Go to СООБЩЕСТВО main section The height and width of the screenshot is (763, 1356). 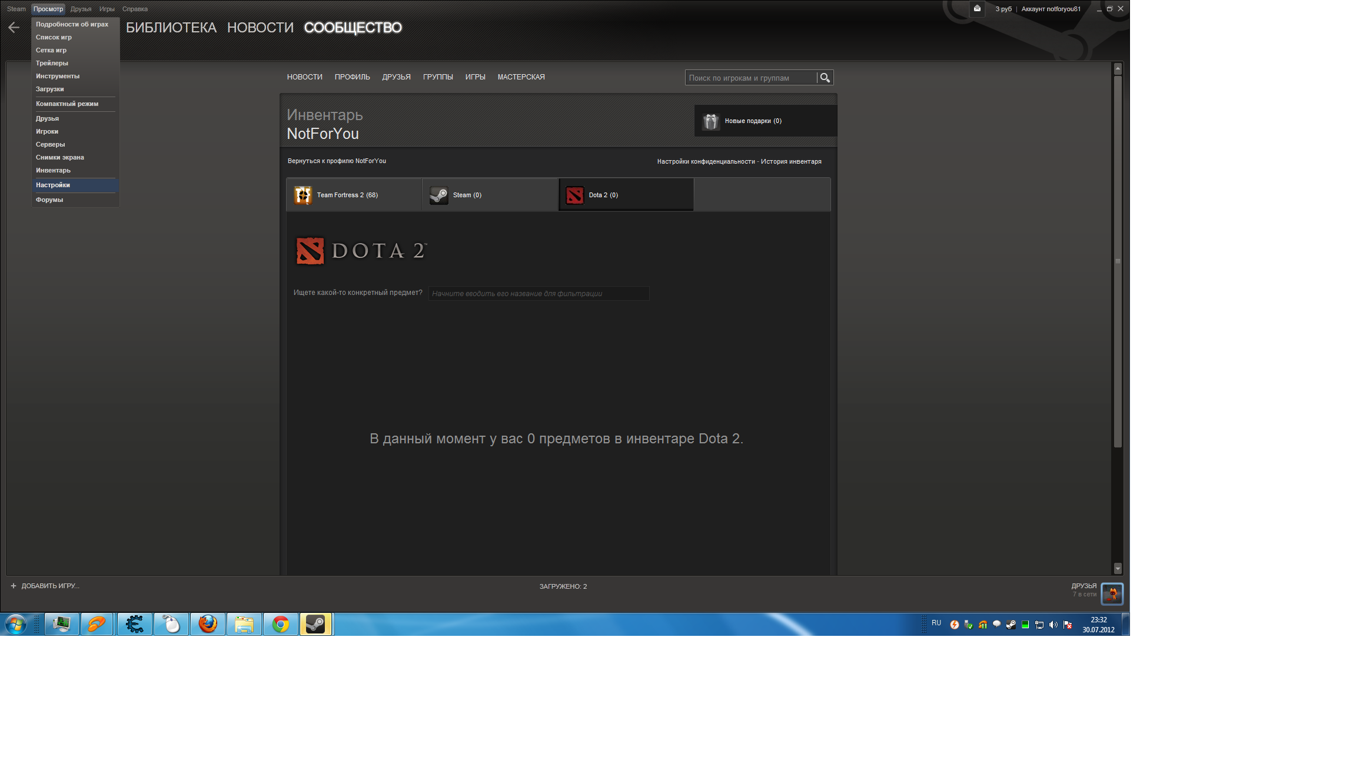pyautogui.click(x=353, y=28)
